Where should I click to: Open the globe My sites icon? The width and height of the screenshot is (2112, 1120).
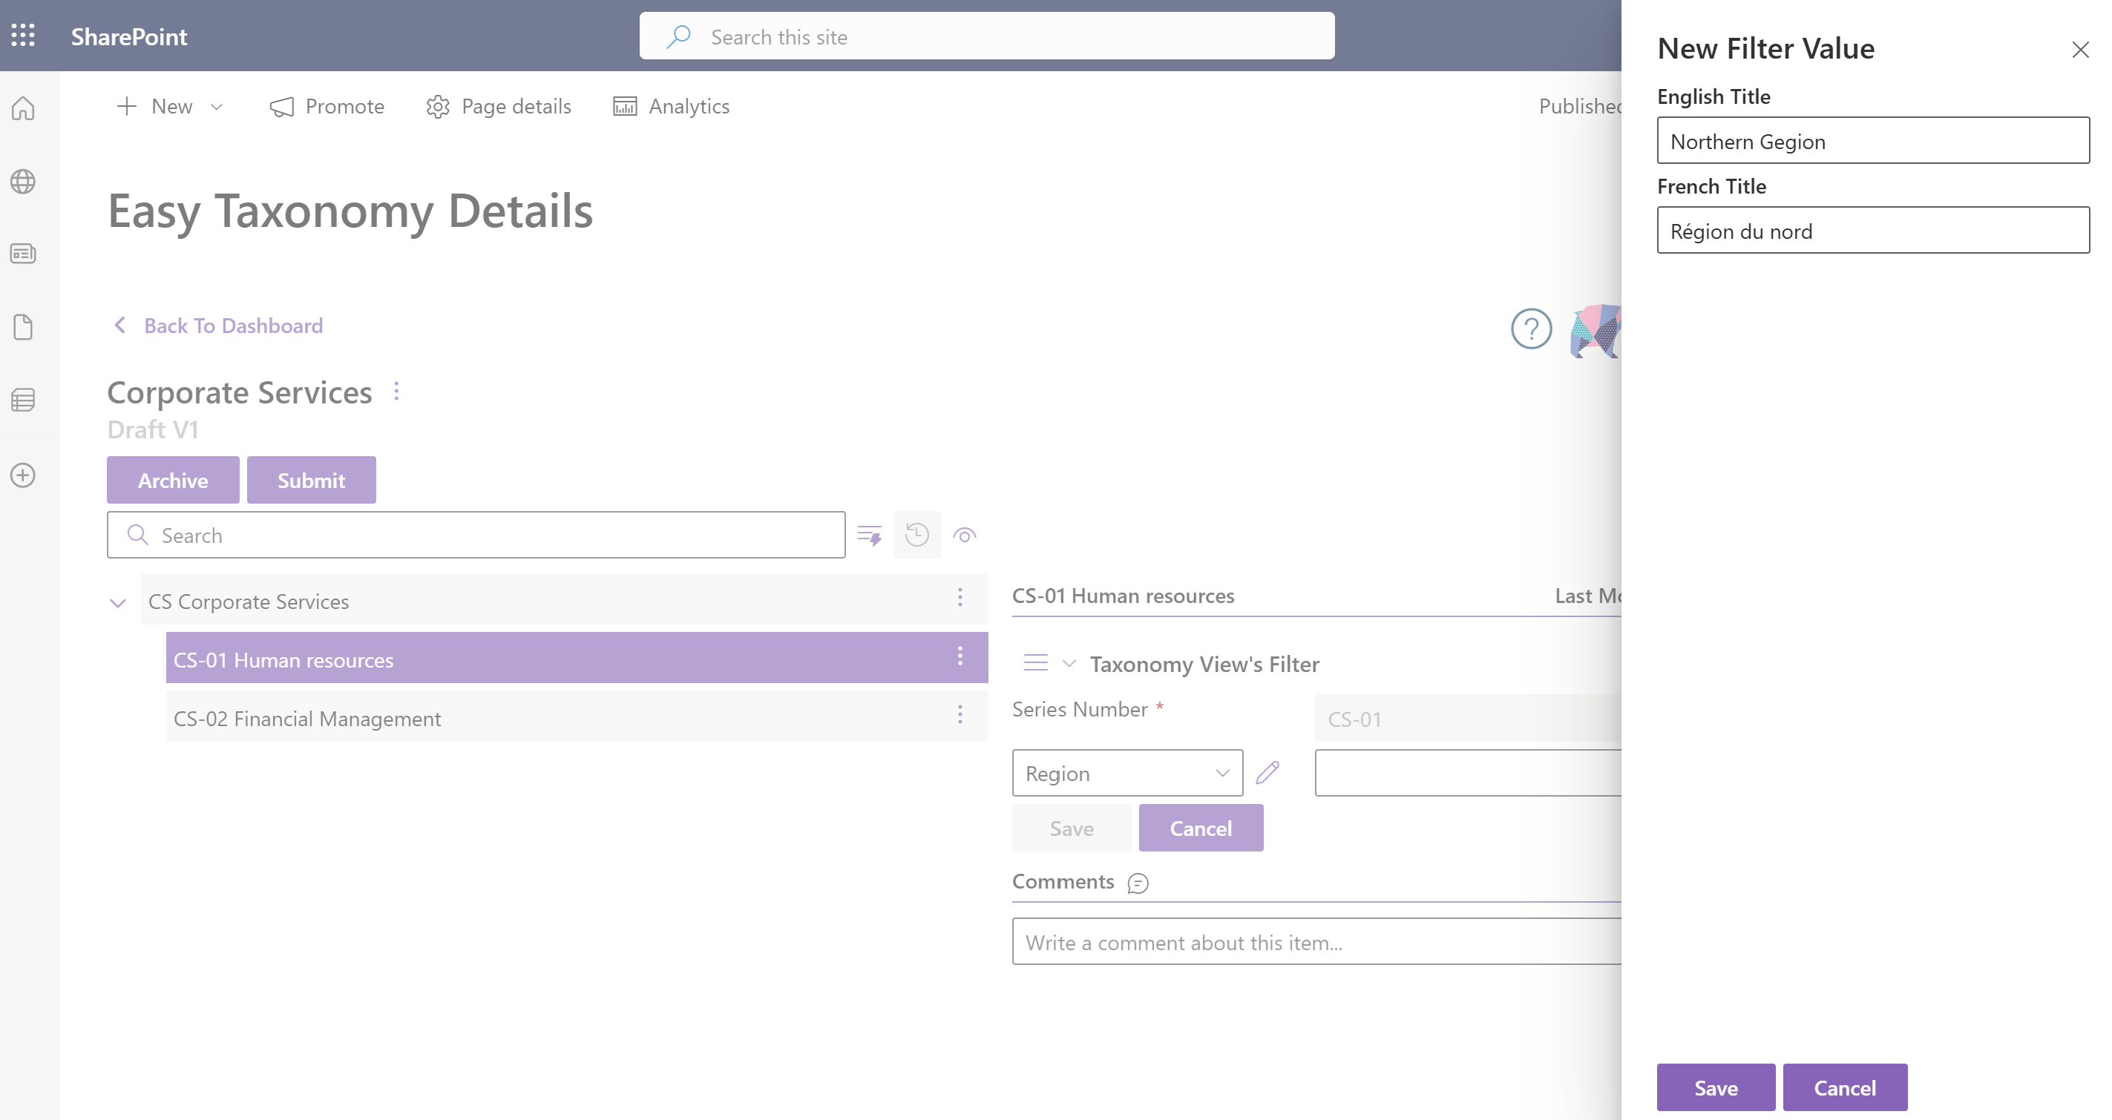click(23, 181)
